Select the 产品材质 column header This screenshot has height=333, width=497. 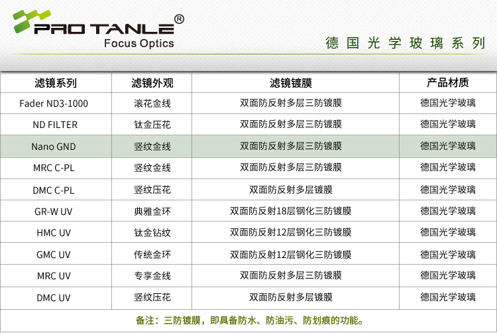[x=447, y=83]
